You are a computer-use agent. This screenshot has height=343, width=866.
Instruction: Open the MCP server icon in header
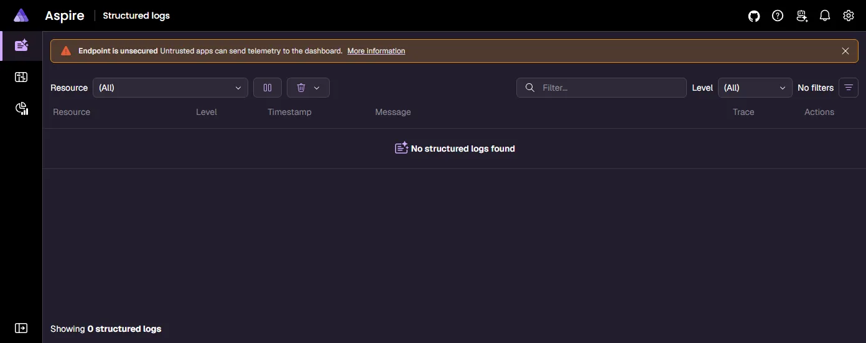pyautogui.click(x=801, y=16)
